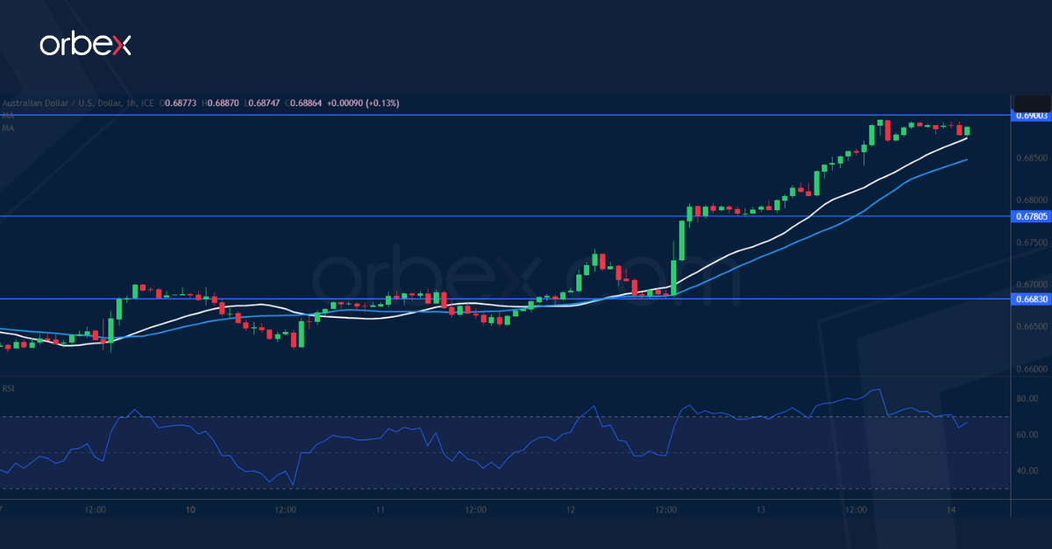1052x549 pixels.
Task: Click the 0.67805 price axis label
Action: pyautogui.click(x=1031, y=216)
